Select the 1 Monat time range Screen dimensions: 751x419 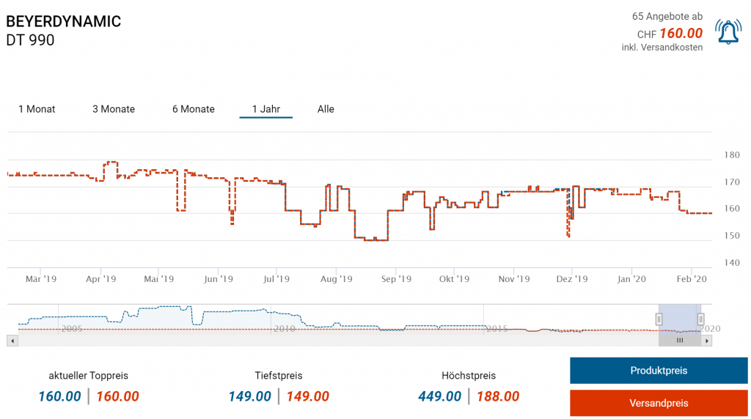tap(37, 109)
